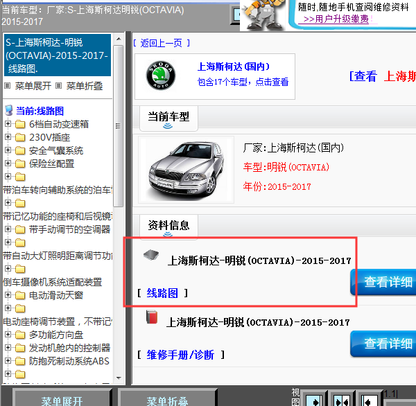Viewport: 416px width, 406px height.
Task: Click 车型:明锐(OCTAVIA) text
Action: click(286, 168)
